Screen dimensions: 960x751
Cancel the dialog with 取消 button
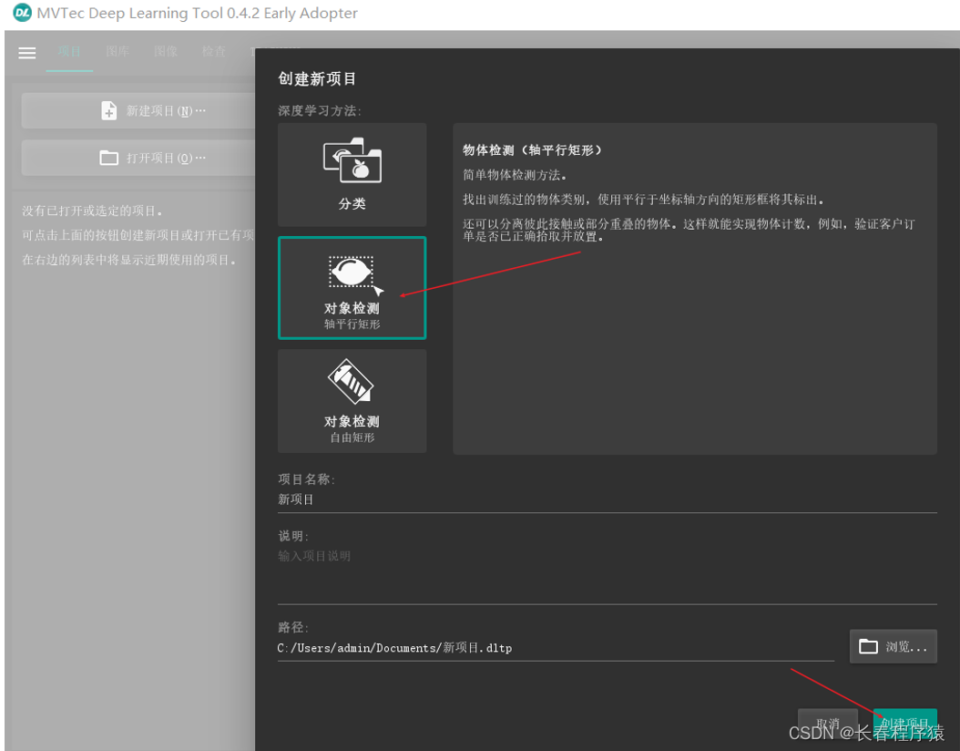click(828, 724)
